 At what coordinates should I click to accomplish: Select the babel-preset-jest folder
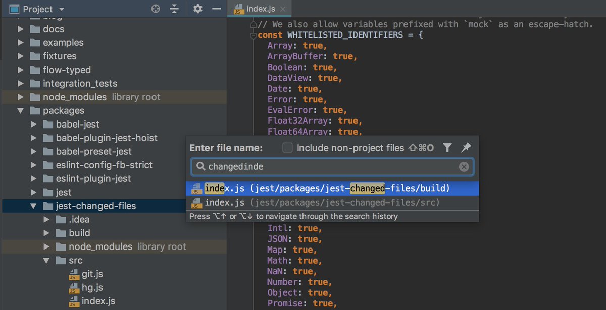pos(93,152)
